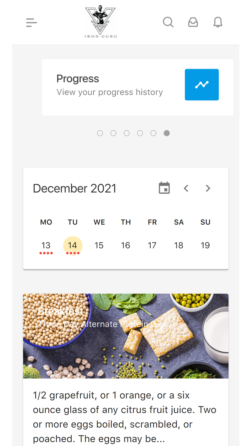Open the notifications bell
This screenshot has height=446, width=251.
coord(218,22)
